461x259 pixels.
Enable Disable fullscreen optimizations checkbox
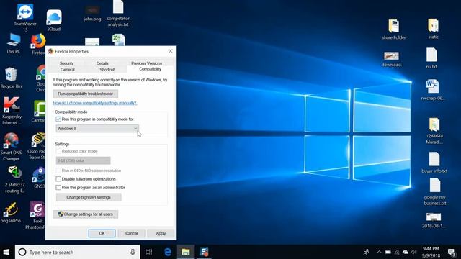click(58, 179)
